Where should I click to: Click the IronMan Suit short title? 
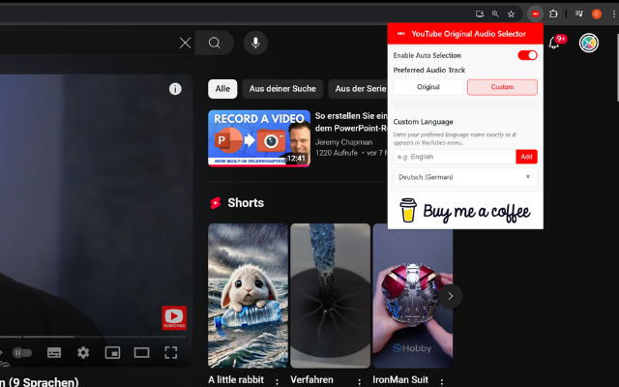(x=400, y=380)
